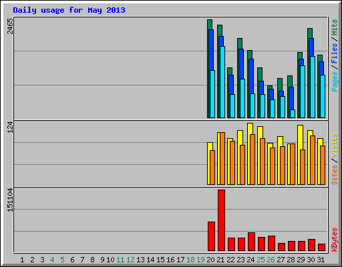Click the cyan Pages bar for day 21
This screenshot has width=342, height=267.
222,82
